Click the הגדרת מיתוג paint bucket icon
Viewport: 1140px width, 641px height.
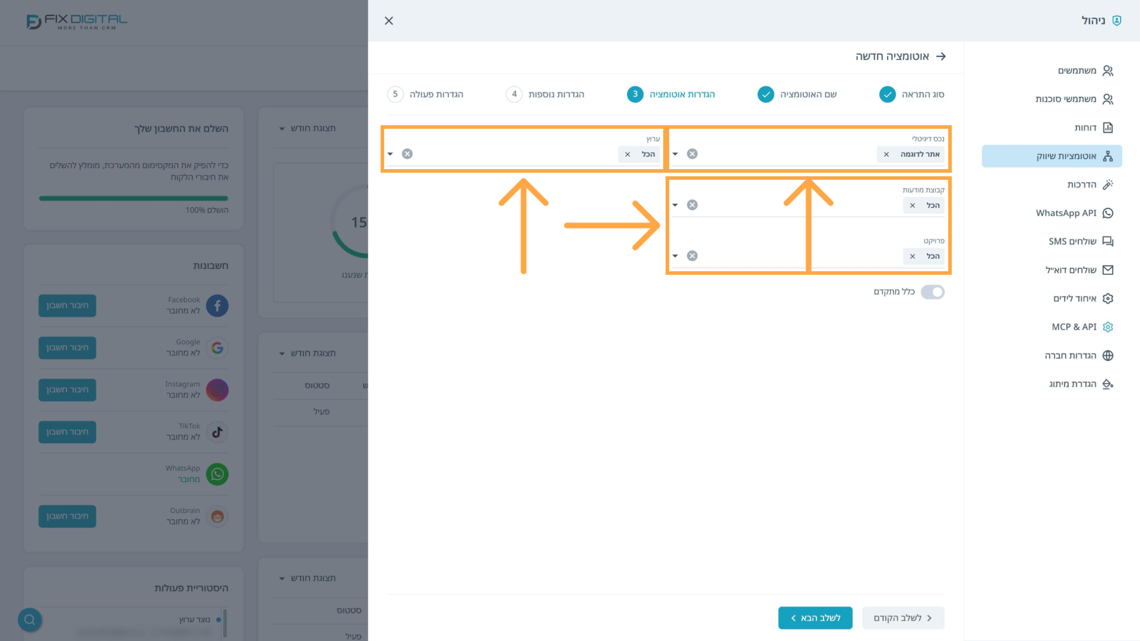pos(1108,384)
